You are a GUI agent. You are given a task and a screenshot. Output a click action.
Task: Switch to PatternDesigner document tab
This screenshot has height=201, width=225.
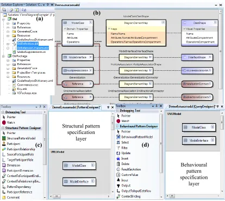76,107
